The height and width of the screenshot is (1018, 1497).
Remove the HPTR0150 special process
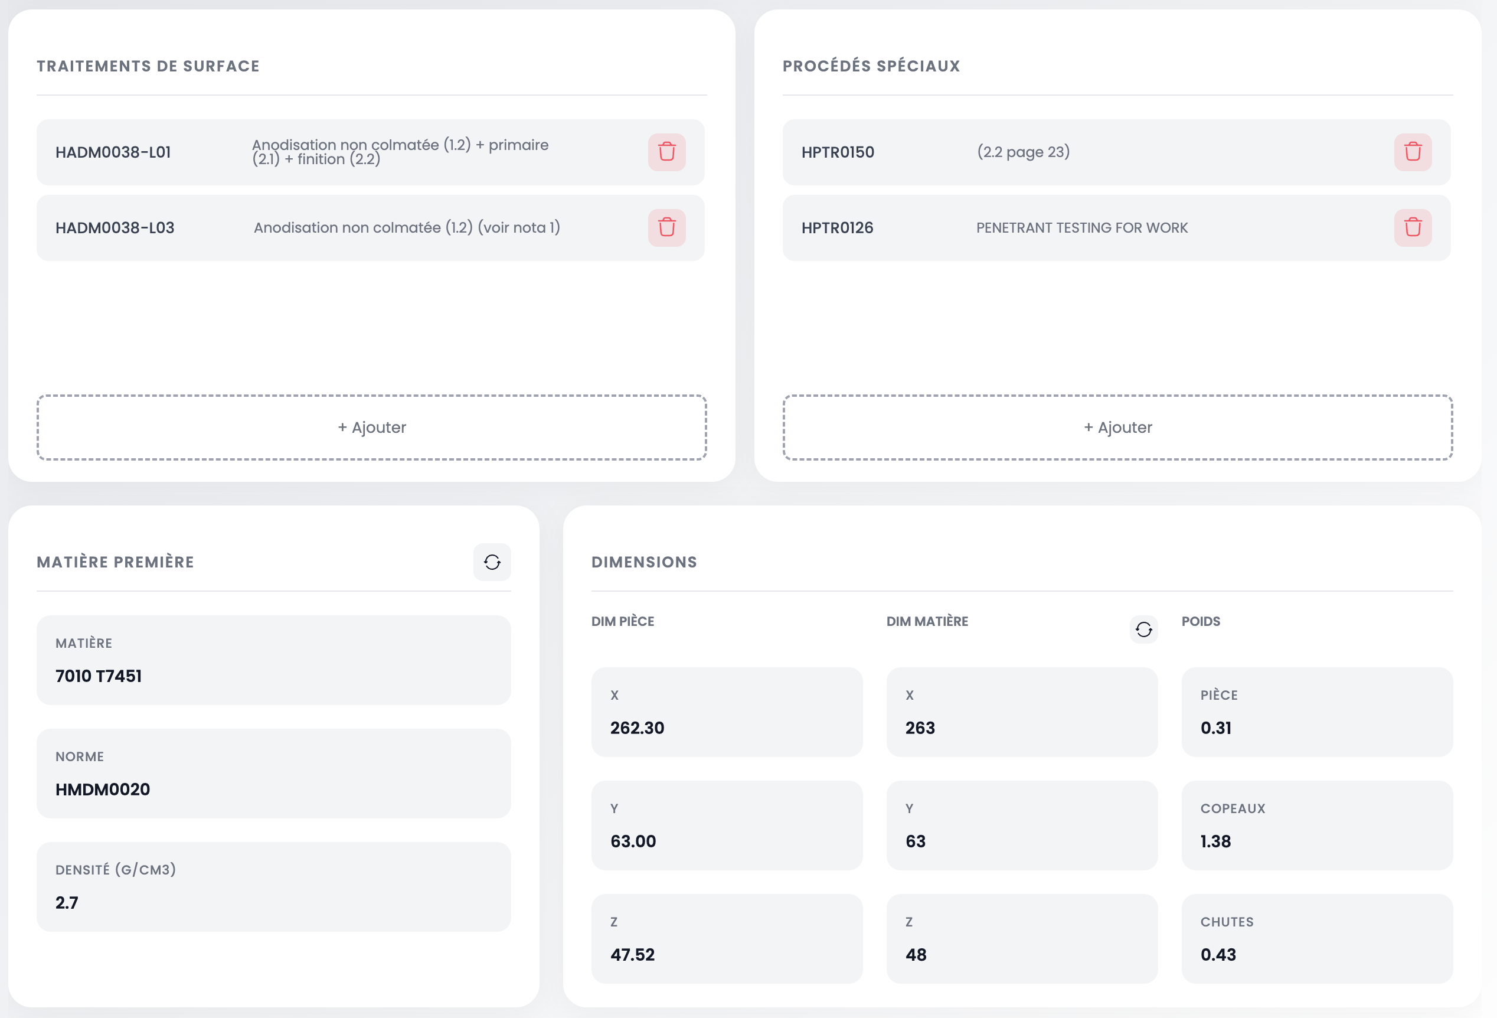[x=1412, y=152]
